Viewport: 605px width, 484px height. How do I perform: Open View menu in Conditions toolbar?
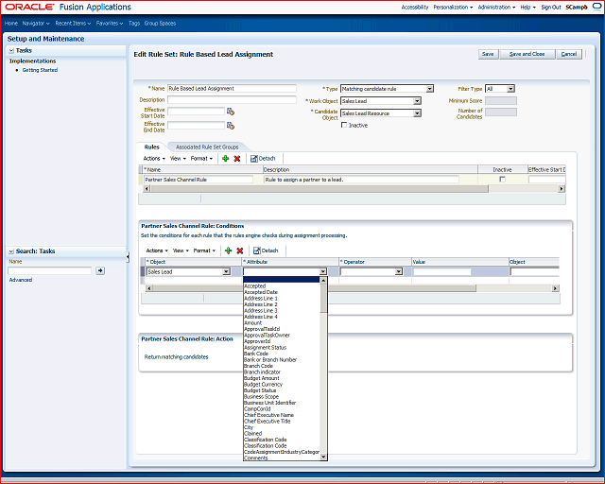click(181, 251)
